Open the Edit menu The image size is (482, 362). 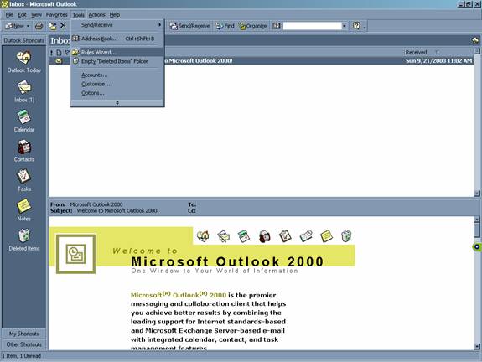22,15
